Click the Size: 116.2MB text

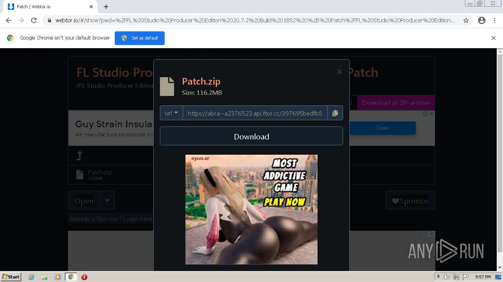202,93
